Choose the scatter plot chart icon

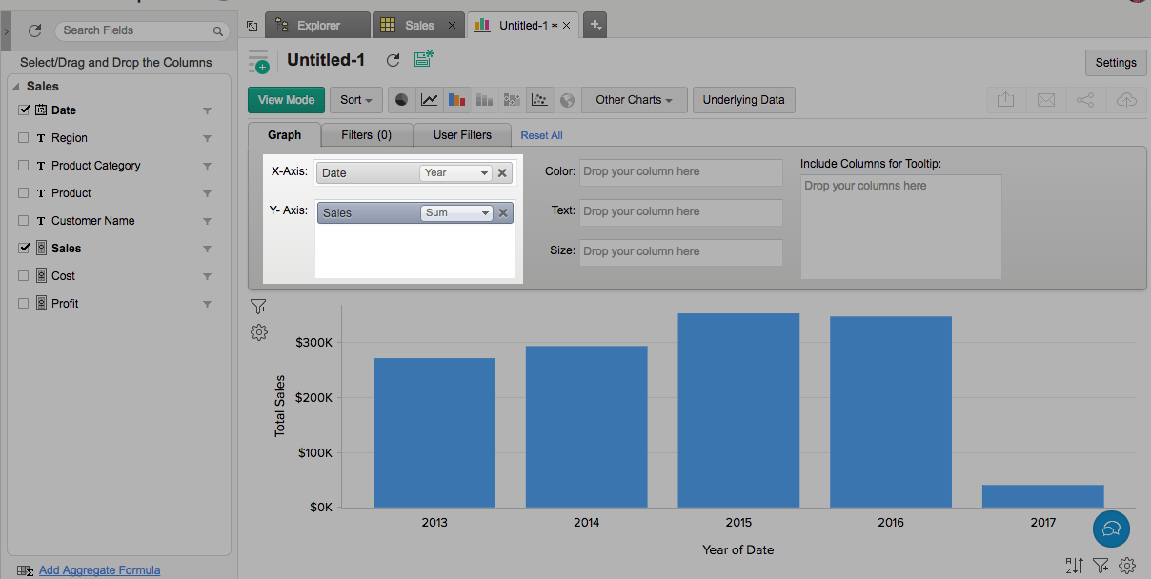point(540,100)
